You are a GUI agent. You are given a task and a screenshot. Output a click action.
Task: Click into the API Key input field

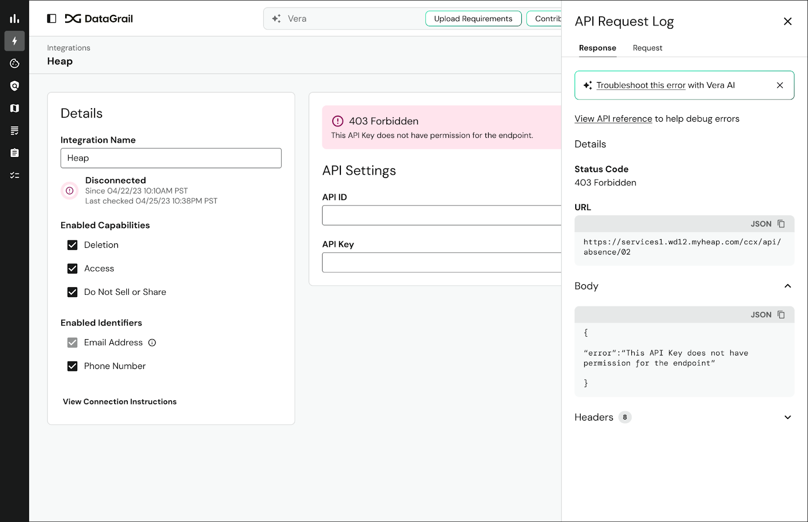(441, 263)
